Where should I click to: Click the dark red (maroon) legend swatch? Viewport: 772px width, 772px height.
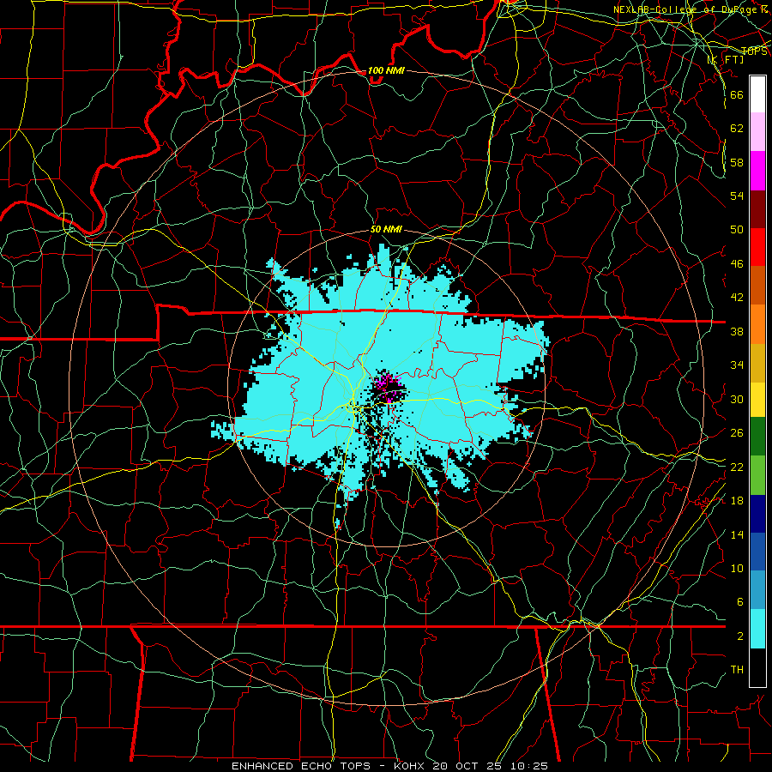(x=757, y=209)
